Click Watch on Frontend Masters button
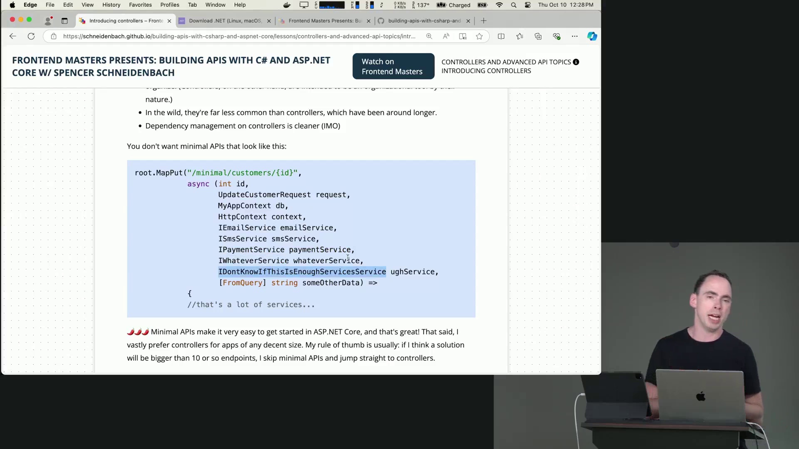Viewport: 799px width, 449px height. (393, 66)
